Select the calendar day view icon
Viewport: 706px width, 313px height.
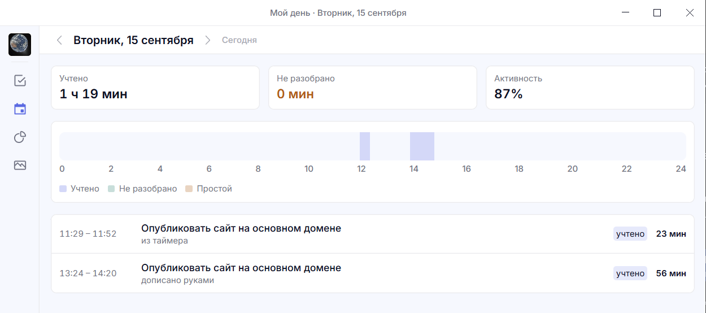pos(20,109)
